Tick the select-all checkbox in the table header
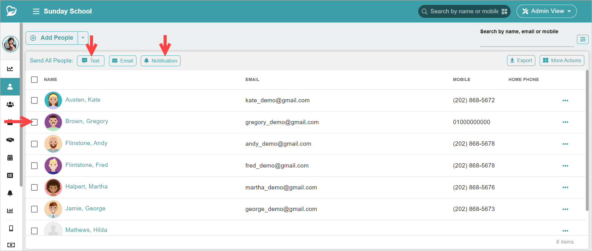This screenshot has width=592, height=251. (34, 79)
